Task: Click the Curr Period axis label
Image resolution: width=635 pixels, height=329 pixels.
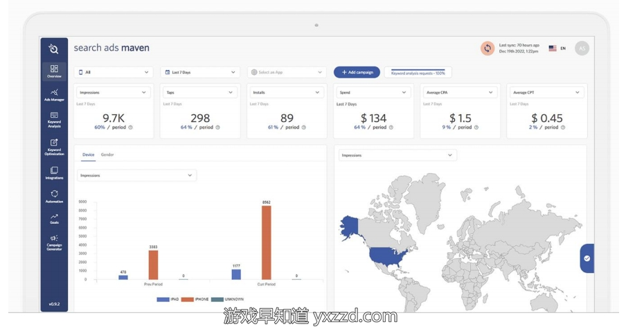Action: pyautogui.click(x=266, y=285)
